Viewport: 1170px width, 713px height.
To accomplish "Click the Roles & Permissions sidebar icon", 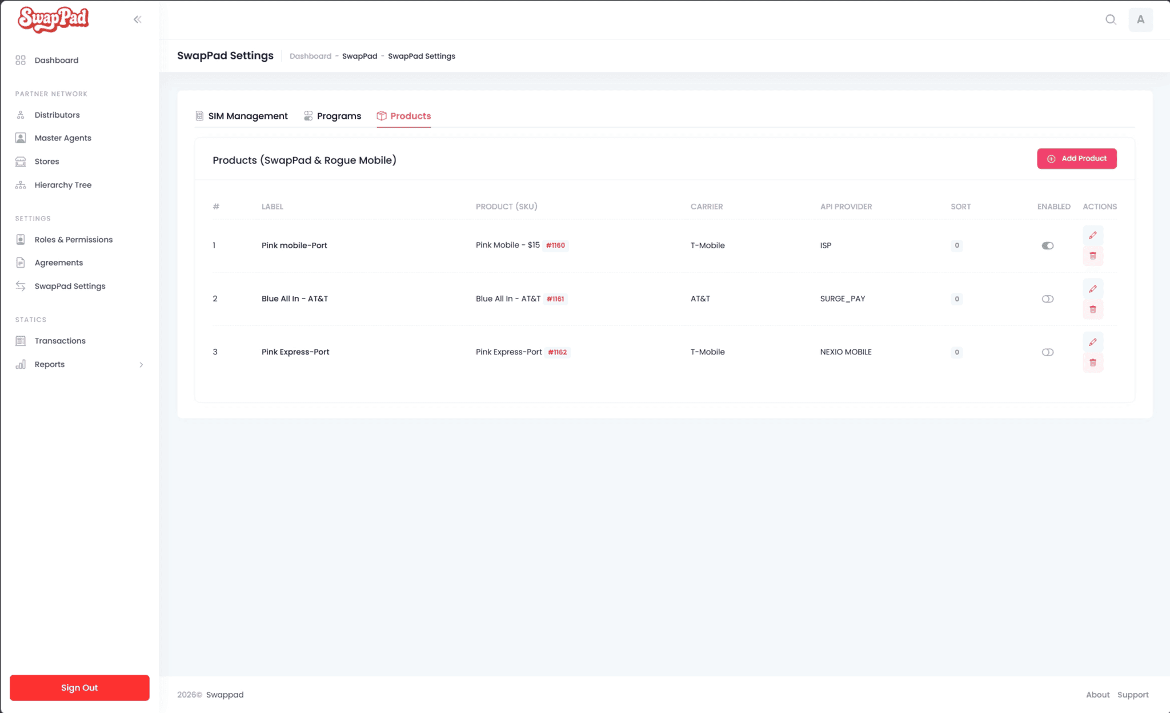I will [21, 239].
